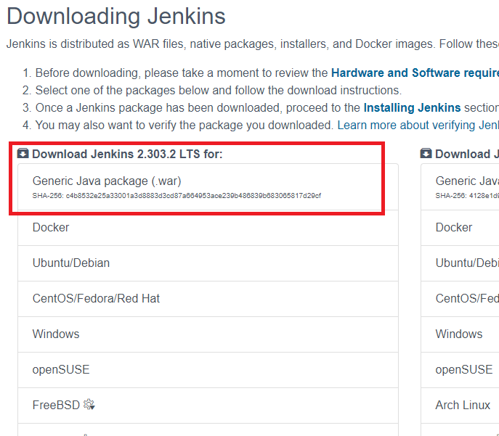Choose Ubuntu/Debian in the right column

pos(461,263)
